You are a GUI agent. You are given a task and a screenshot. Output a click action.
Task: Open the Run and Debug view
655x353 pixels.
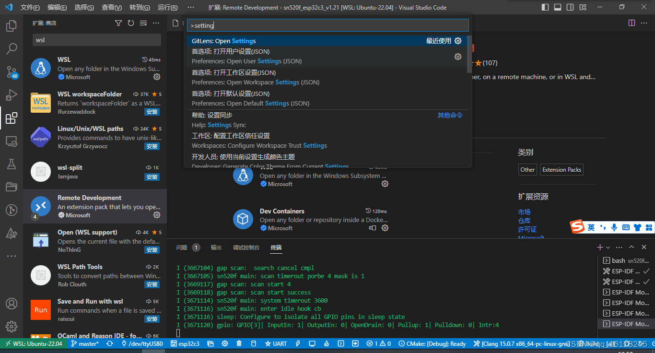pyautogui.click(x=12, y=95)
